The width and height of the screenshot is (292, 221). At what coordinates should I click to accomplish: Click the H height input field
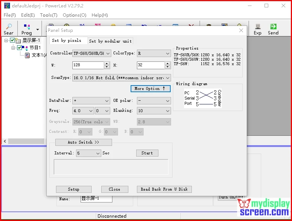[151, 65]
